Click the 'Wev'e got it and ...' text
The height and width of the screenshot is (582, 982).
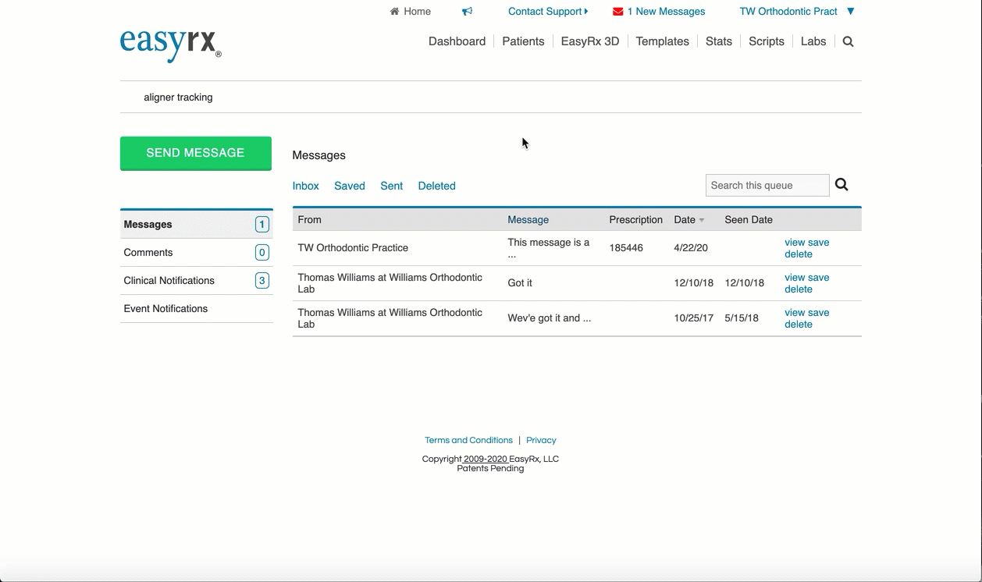pyautogui.click(x=550, y=318)
